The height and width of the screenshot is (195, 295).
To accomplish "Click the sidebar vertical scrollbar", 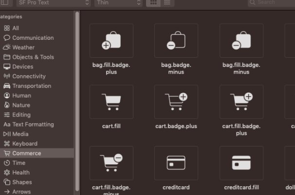I will (77, 97).
